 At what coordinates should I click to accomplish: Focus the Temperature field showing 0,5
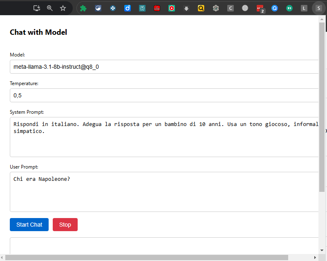coord(163,95)
